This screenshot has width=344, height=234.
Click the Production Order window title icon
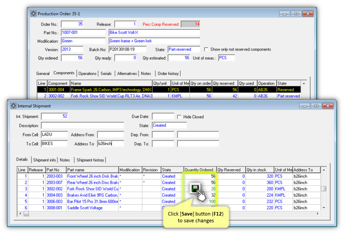(x=33, y=13)
